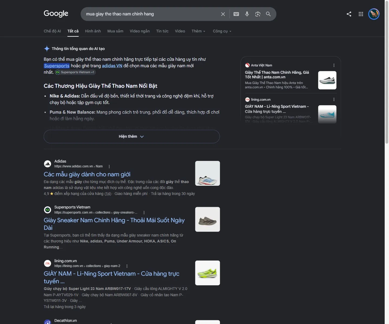Open more options for Supersports Vietnam result
Image resolution: width=389 pixels, height=324 pixels.
click(x=144, y=213)
